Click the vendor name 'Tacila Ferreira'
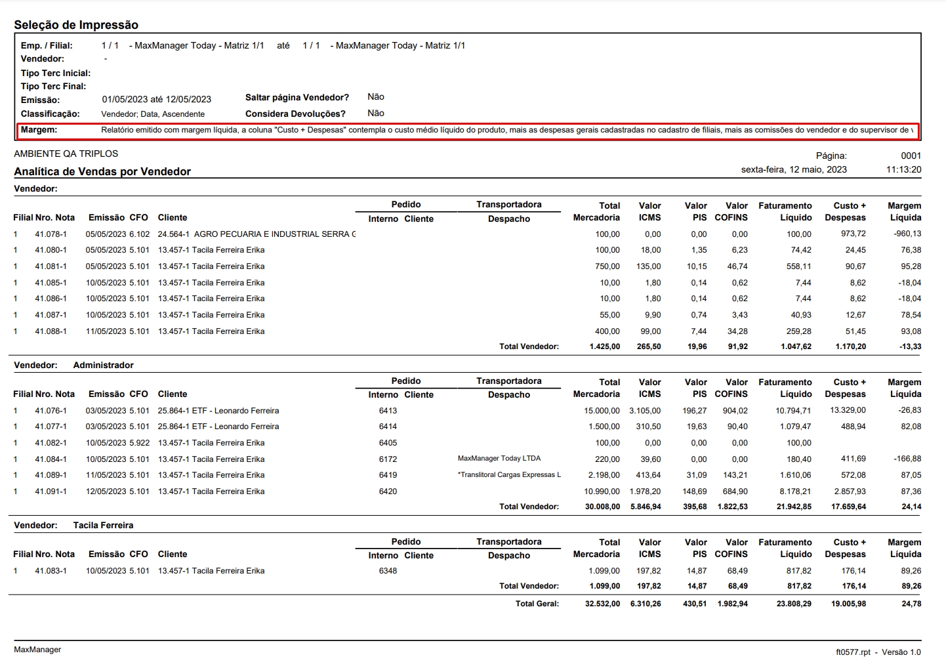Image resolution: width=946 pixels, height=668 pixels. point(103,525)
